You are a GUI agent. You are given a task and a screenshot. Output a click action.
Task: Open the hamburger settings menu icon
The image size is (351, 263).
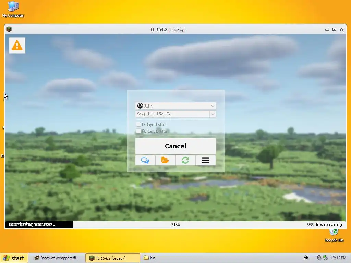206,160
